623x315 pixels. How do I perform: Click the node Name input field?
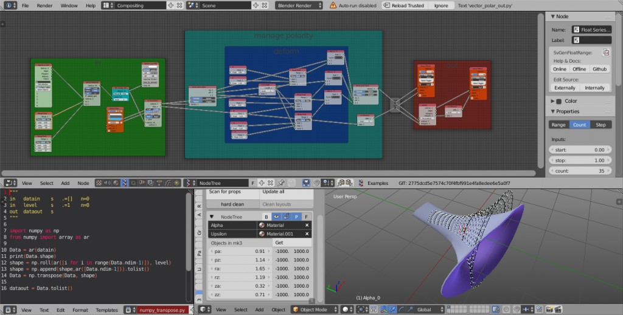point(591,29)
